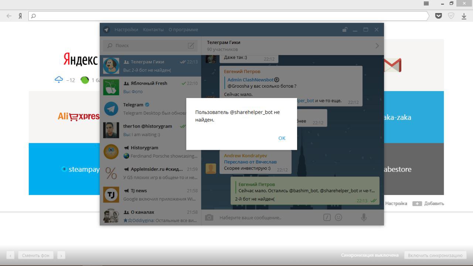Screen dimensions: 473x266
Task: Click the Yandex Я home button
Action: 20,16
